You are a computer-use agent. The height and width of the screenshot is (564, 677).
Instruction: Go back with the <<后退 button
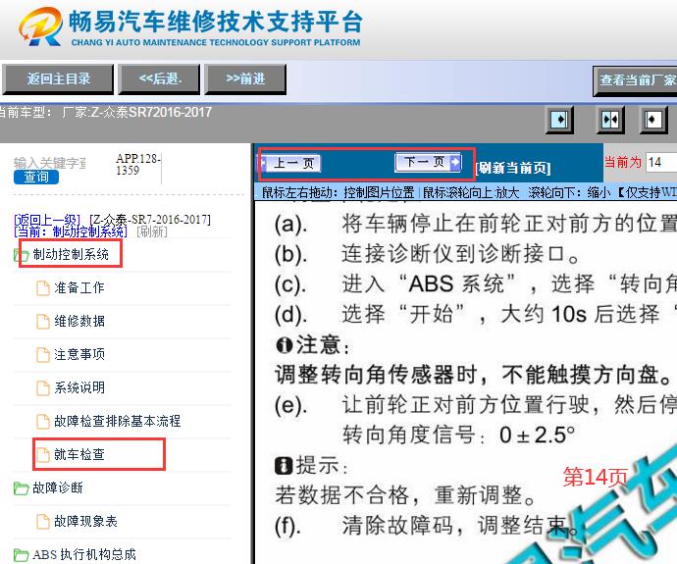(x=159, y=79)
